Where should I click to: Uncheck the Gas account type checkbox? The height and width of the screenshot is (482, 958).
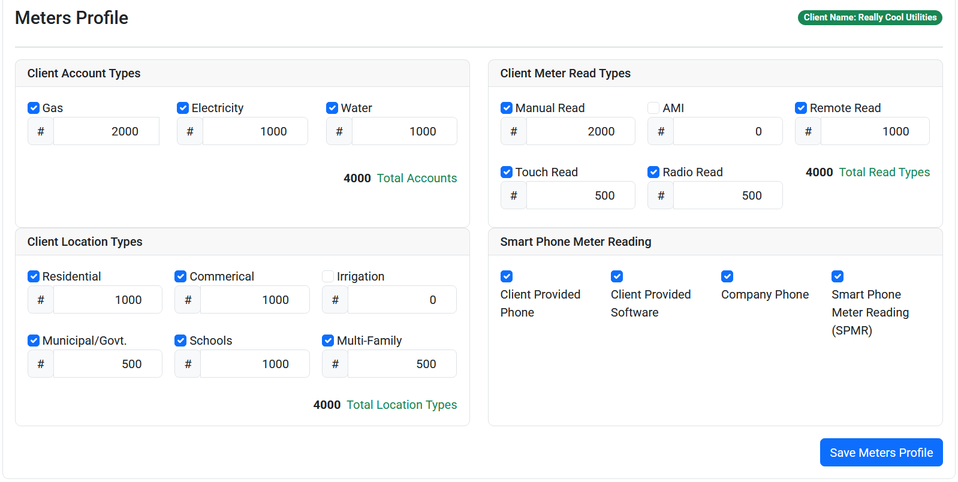click(34, 108)
